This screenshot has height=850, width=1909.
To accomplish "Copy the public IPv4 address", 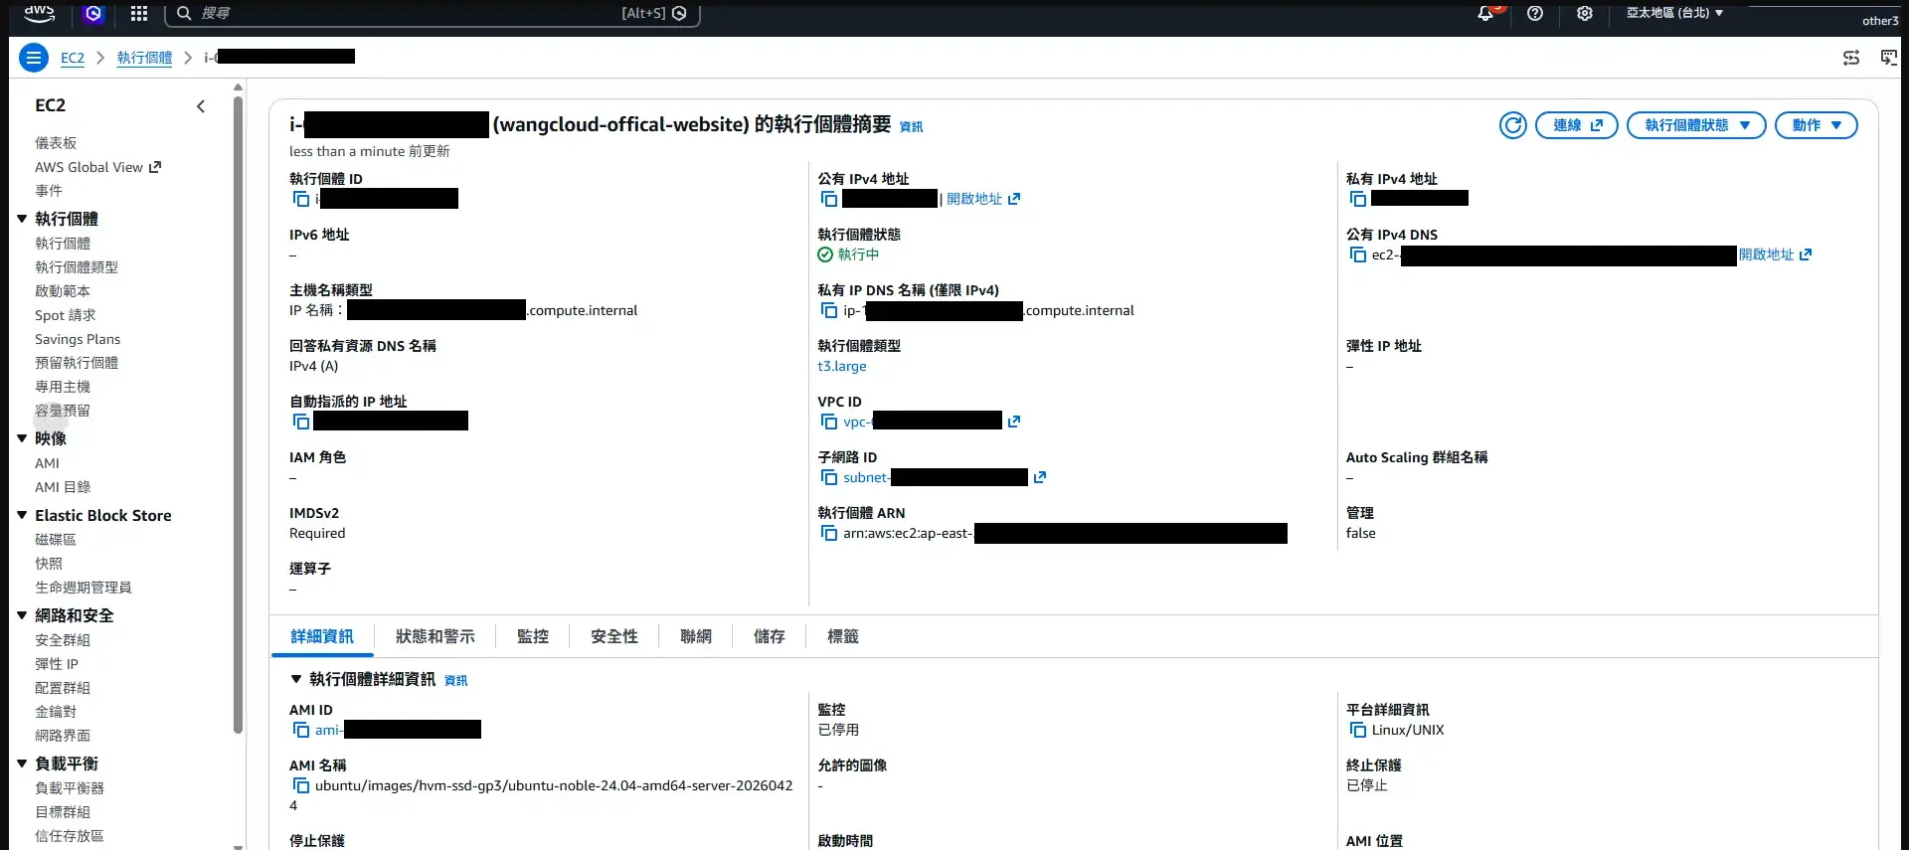I will [x=829, y=199].
